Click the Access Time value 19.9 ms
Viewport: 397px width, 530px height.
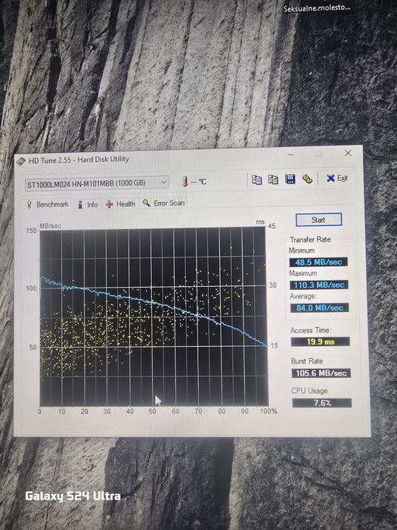(321, 341)
